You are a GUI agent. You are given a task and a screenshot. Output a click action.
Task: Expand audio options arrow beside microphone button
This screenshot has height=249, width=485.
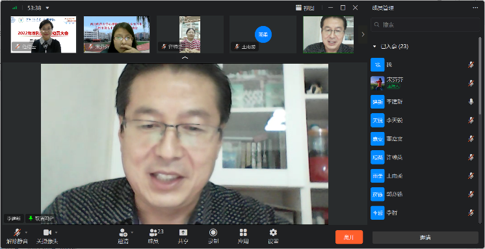click(26, 232)
